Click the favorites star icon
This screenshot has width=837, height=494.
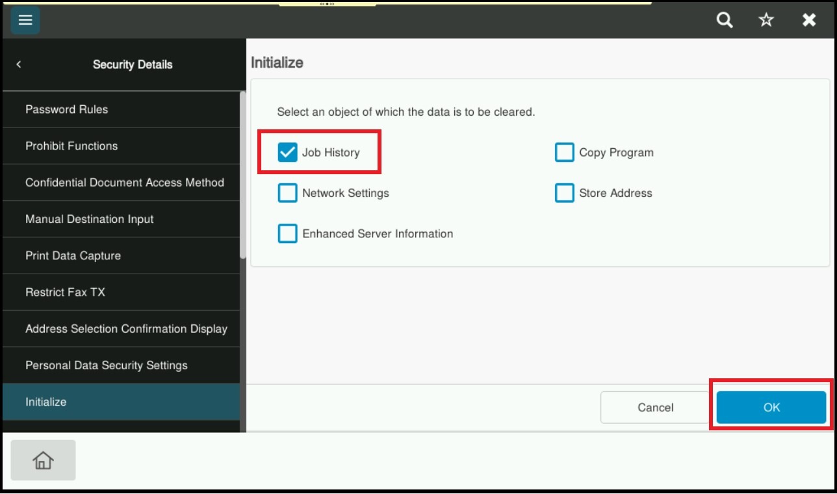click(x=766, y=20)
